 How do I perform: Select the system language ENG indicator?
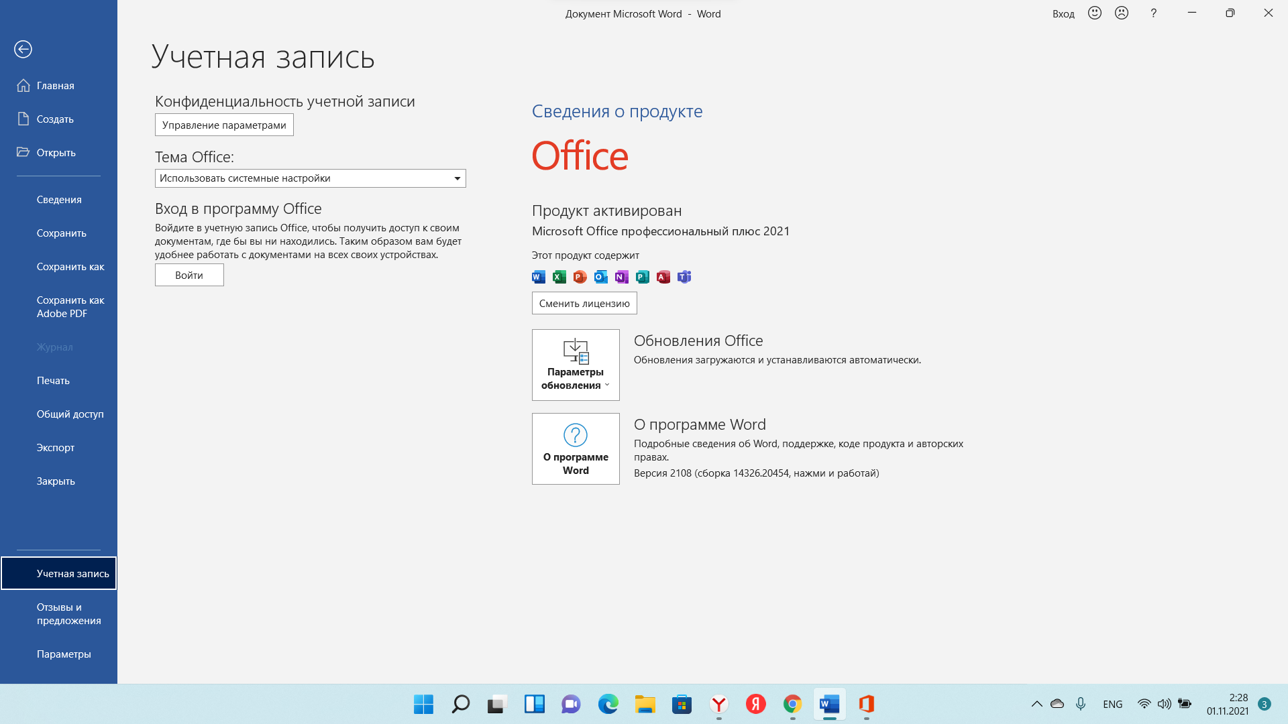click(1113, 705)
